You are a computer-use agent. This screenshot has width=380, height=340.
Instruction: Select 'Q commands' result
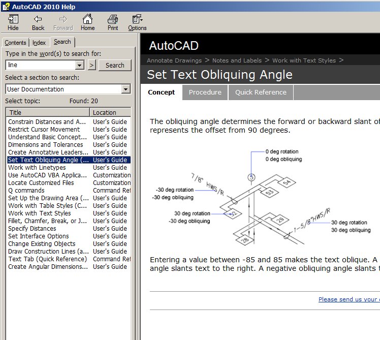click(x=69, y=191)
